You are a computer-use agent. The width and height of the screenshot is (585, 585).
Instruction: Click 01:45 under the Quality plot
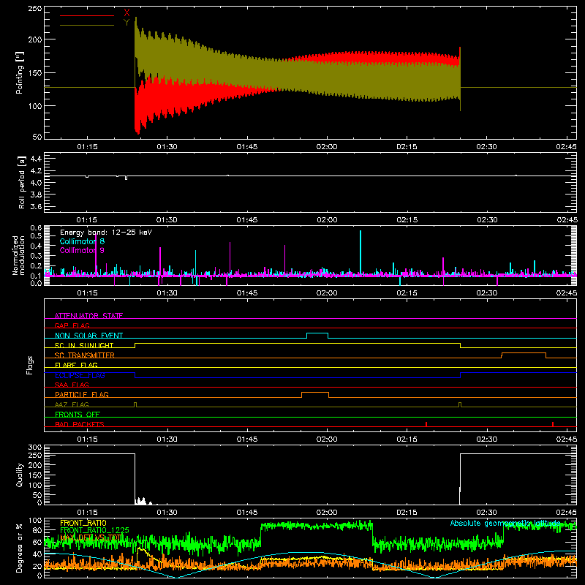click(x=247, y=513)
